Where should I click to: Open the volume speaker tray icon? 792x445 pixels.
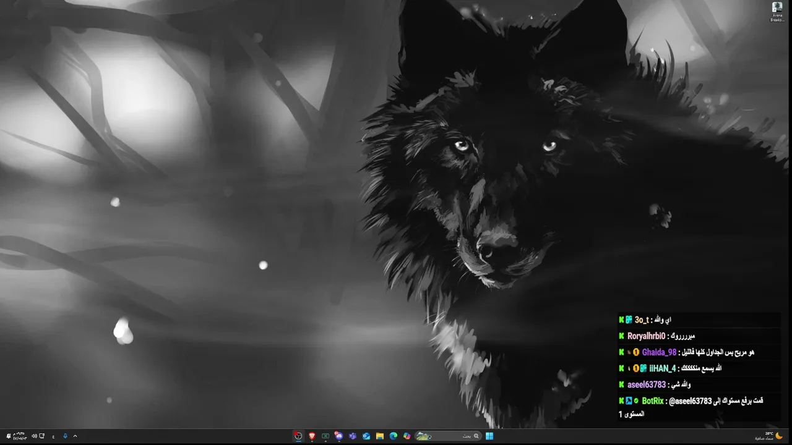click(x=34, y=436)
